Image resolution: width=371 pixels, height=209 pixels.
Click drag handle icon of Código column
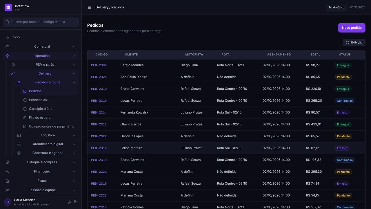(92, 55)
